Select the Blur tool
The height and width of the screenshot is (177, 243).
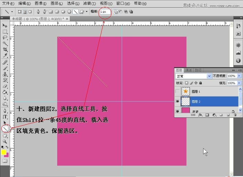coord(5,98)
